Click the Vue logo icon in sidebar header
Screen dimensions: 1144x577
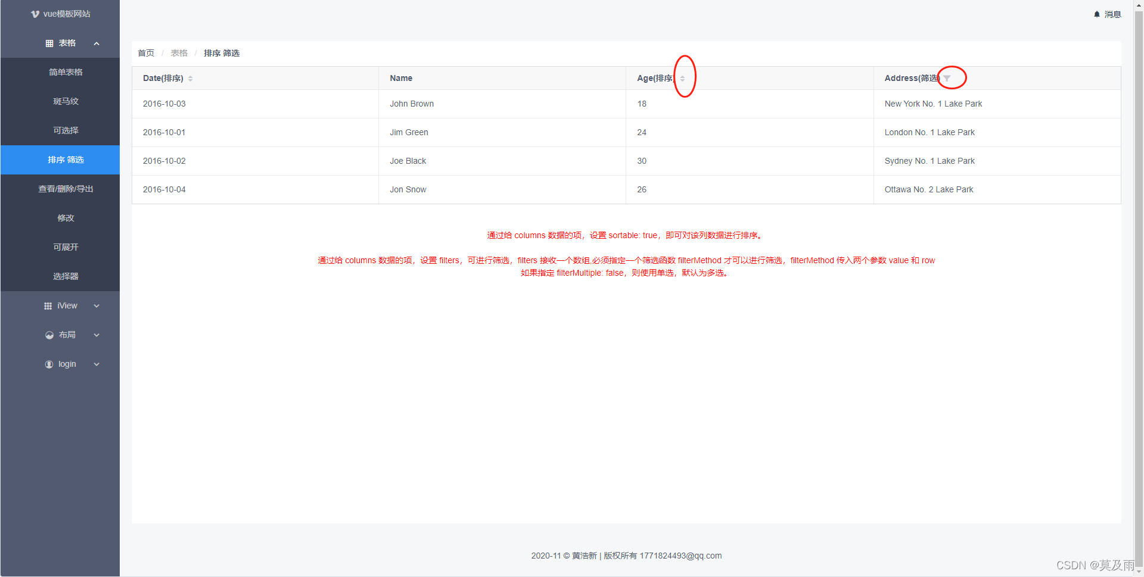35,14
